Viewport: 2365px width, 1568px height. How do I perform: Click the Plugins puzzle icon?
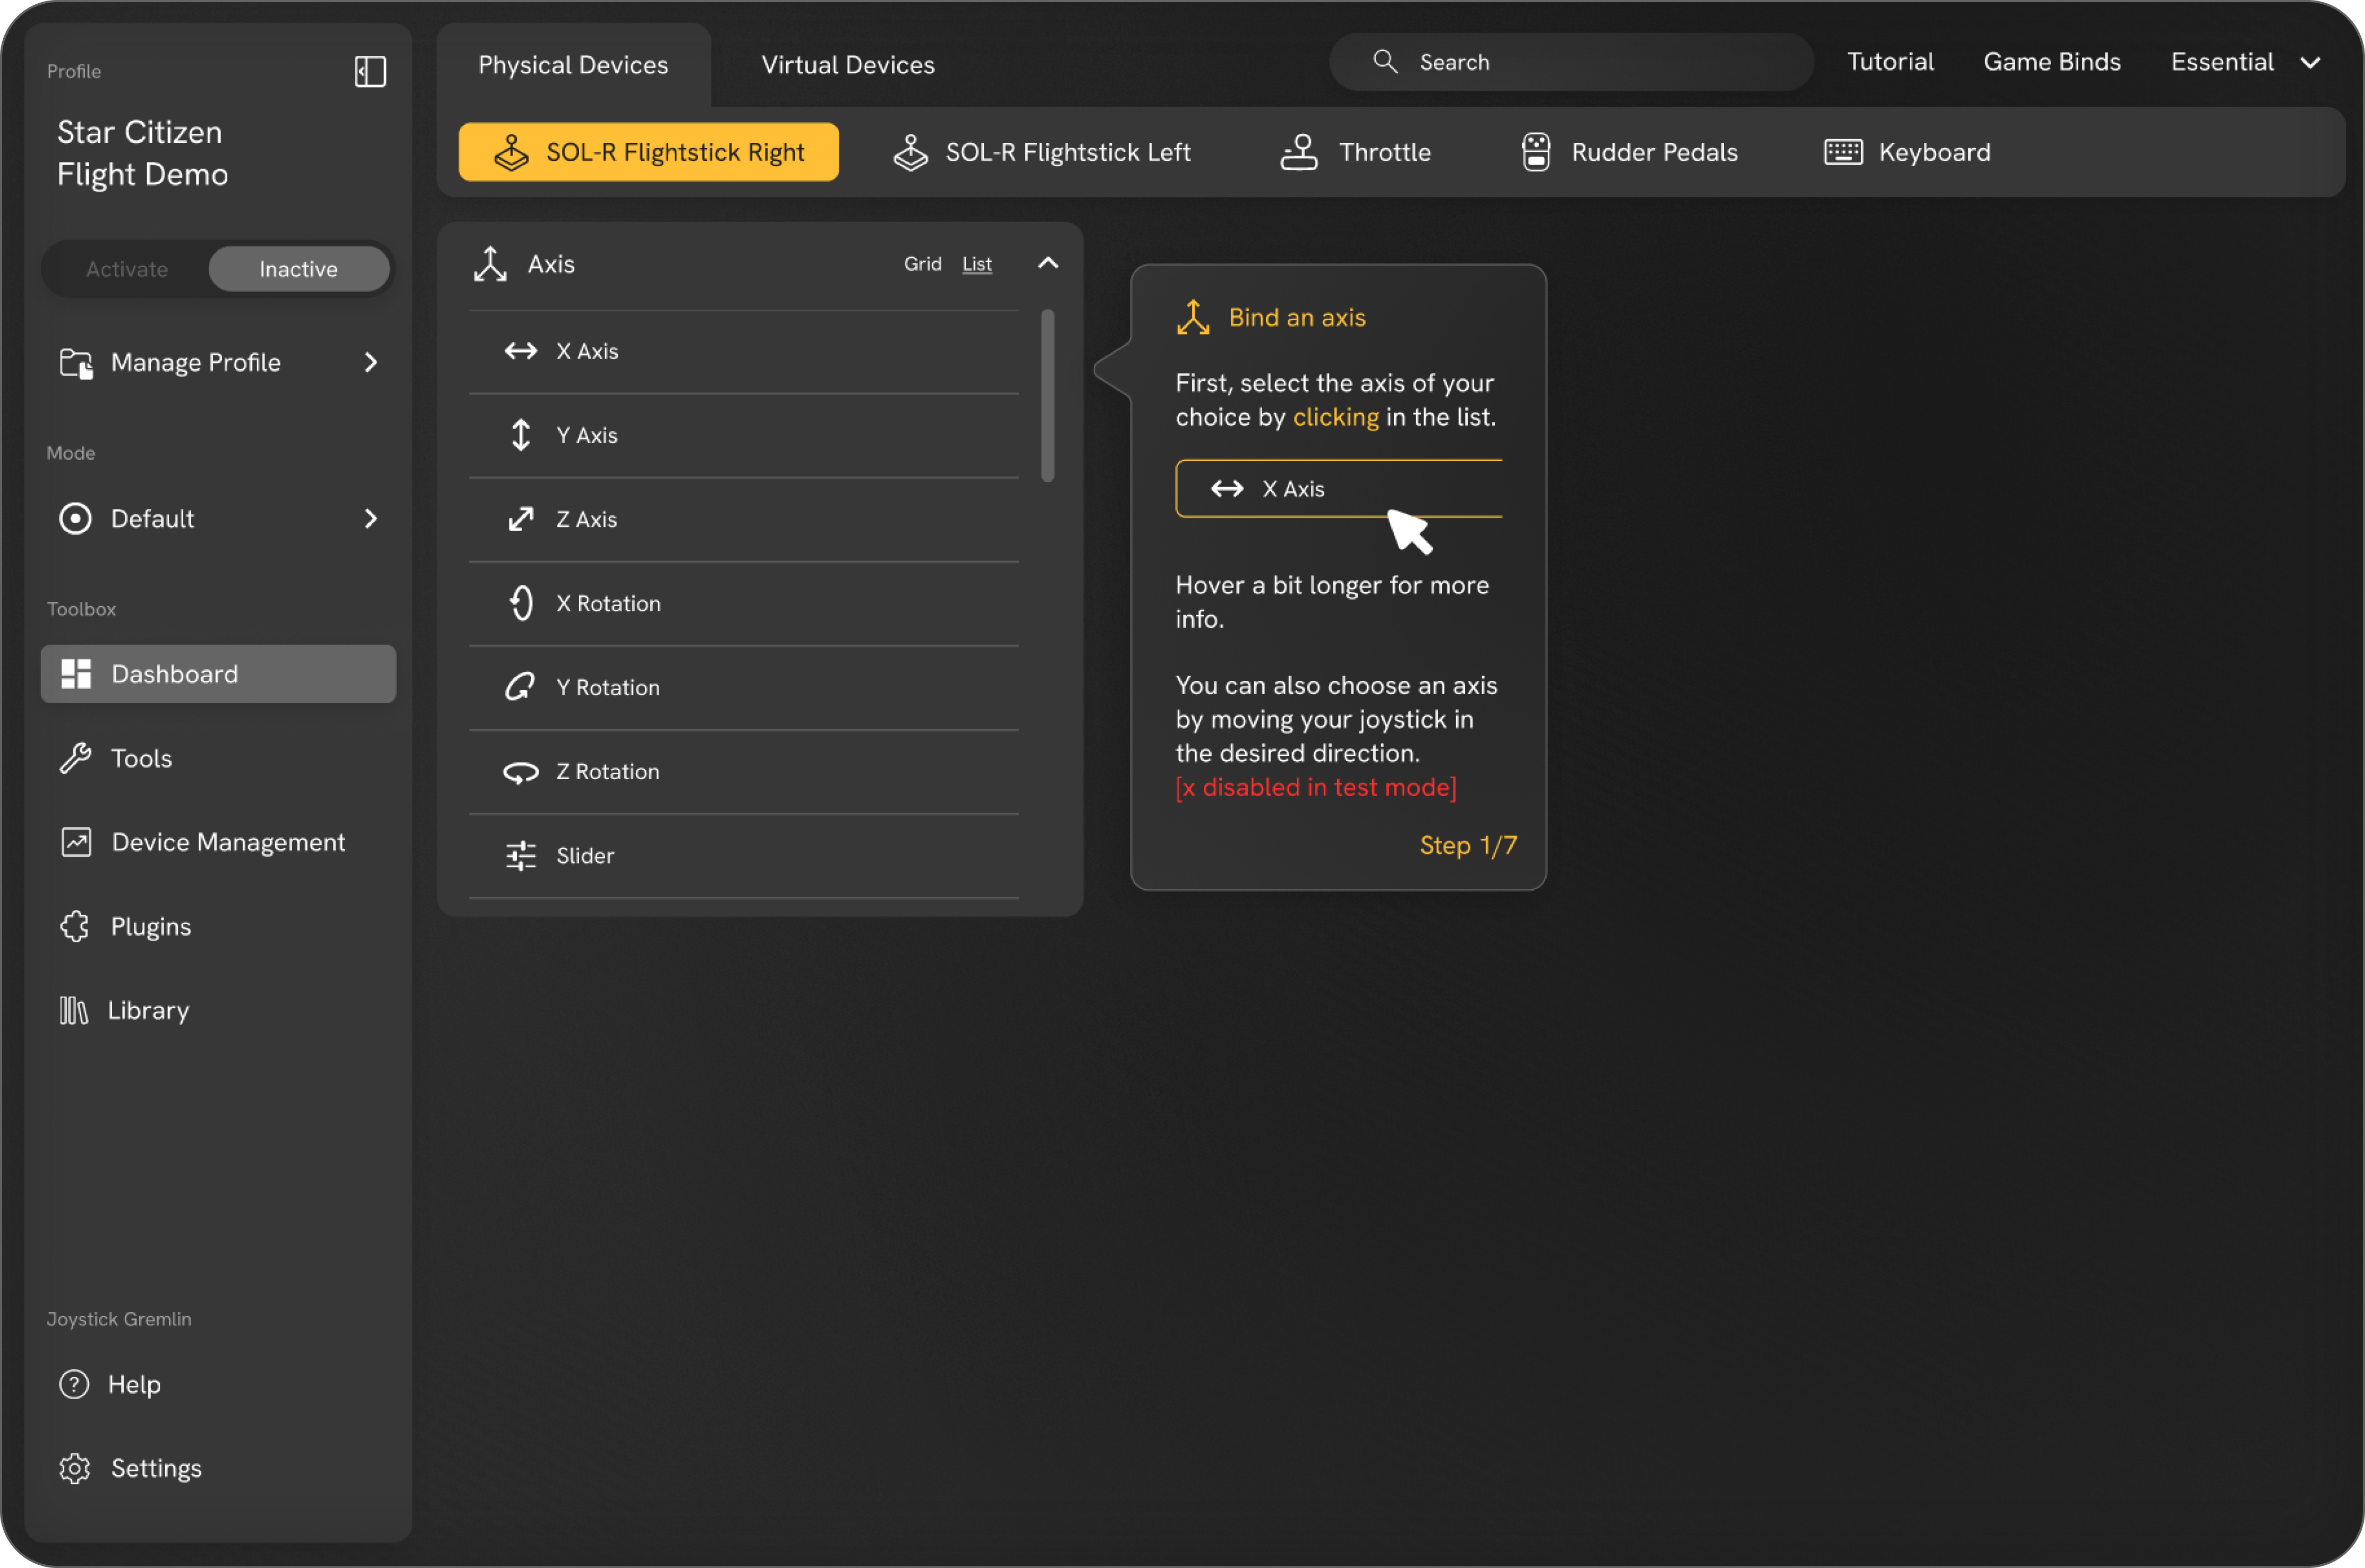click(x=75, y=926)
